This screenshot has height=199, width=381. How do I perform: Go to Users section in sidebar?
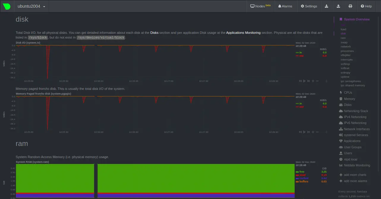[x=348, y=153]
